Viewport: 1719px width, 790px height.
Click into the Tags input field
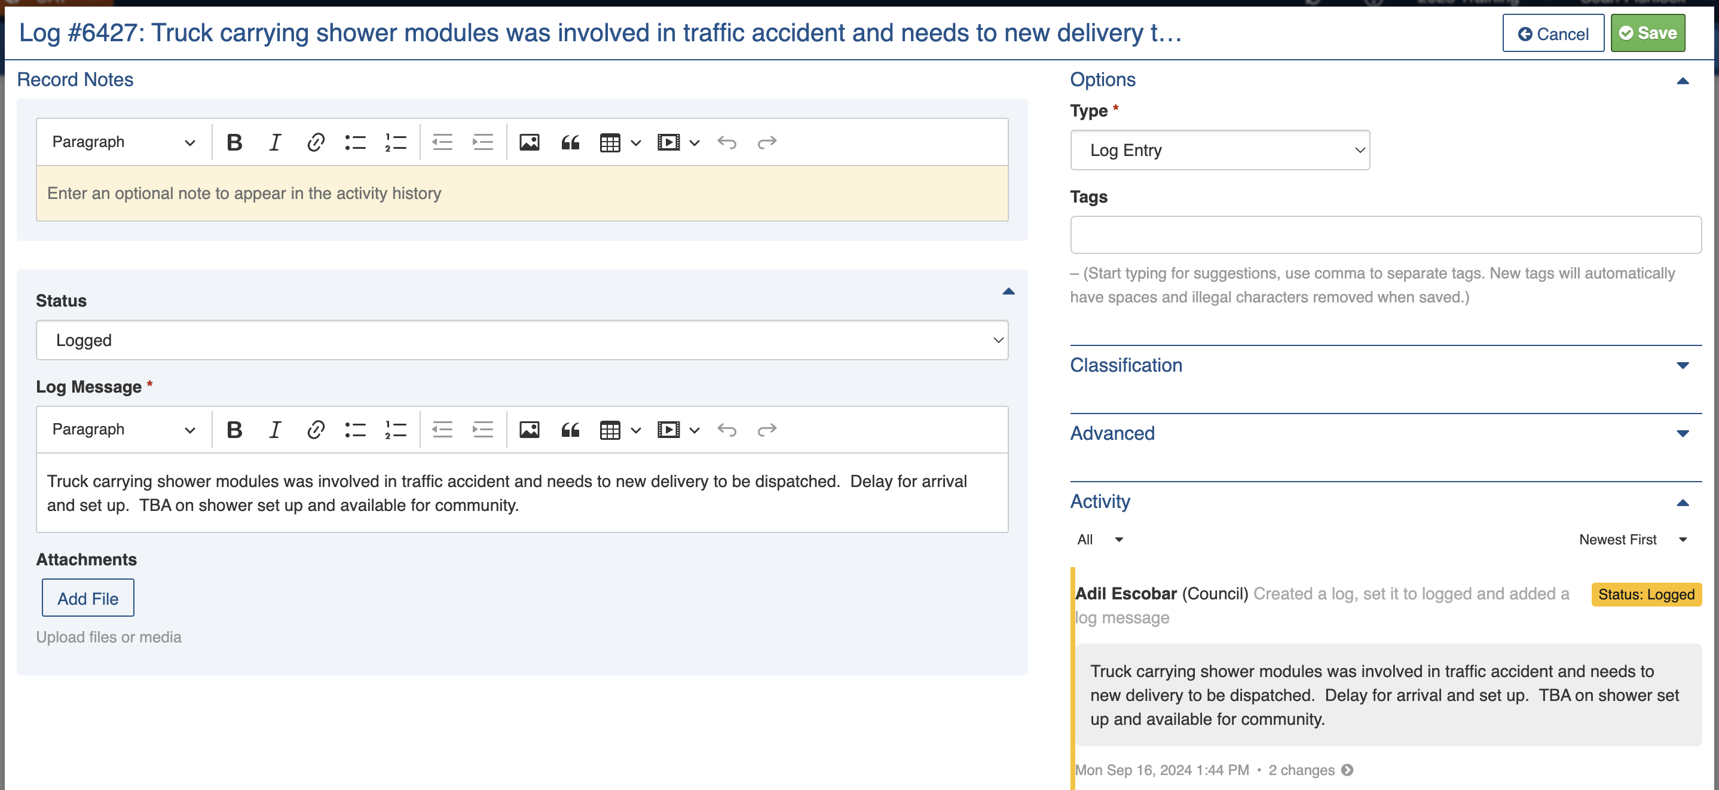point(1385,235)
